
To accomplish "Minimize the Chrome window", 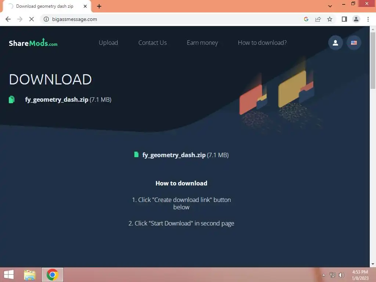I will [343, 4].
